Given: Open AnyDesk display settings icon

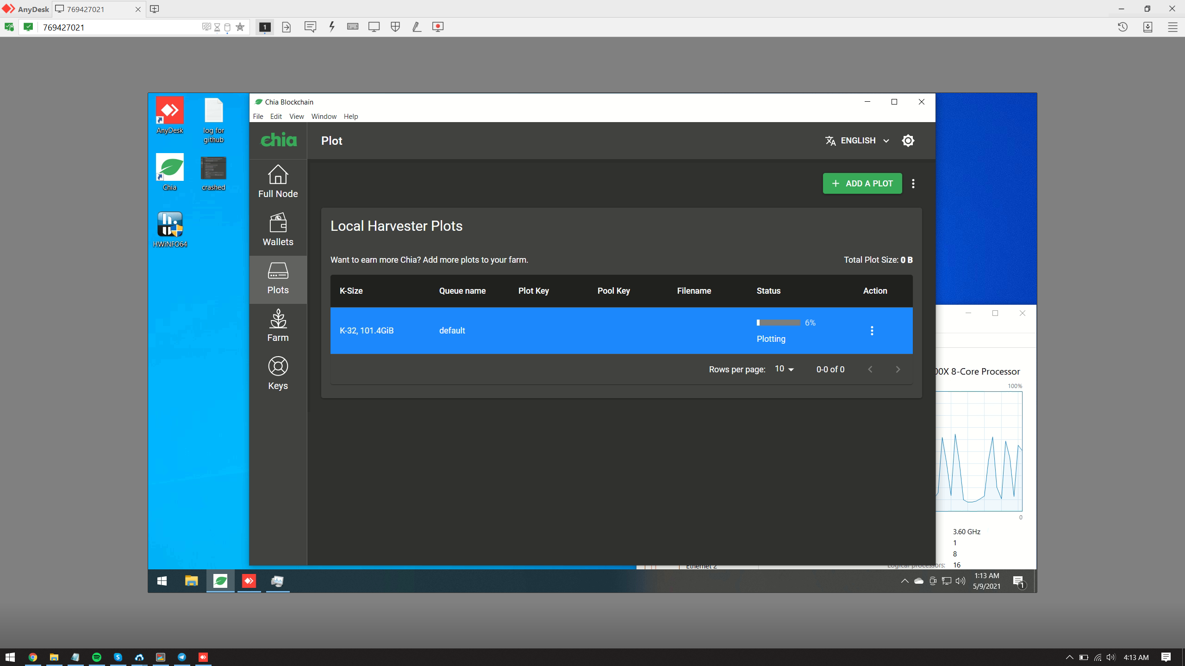Looking at the screenshot, I should [x=374, y=27].
